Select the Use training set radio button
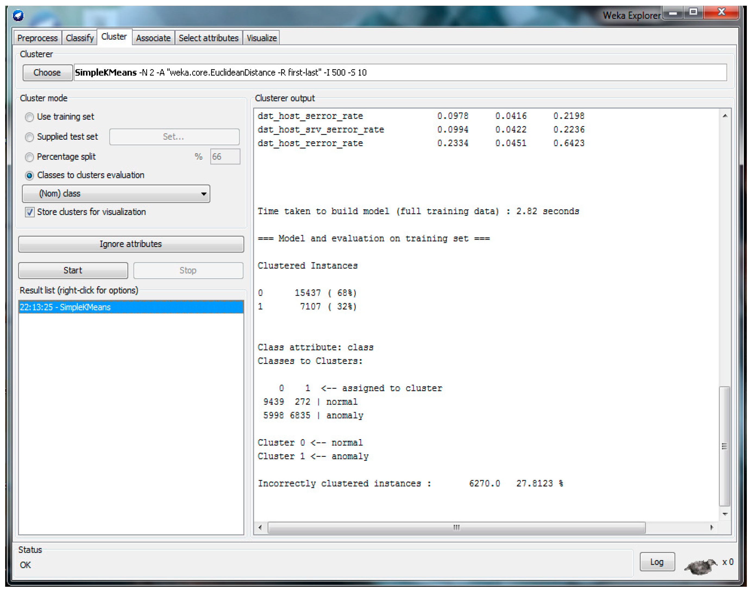 [30, 117]
